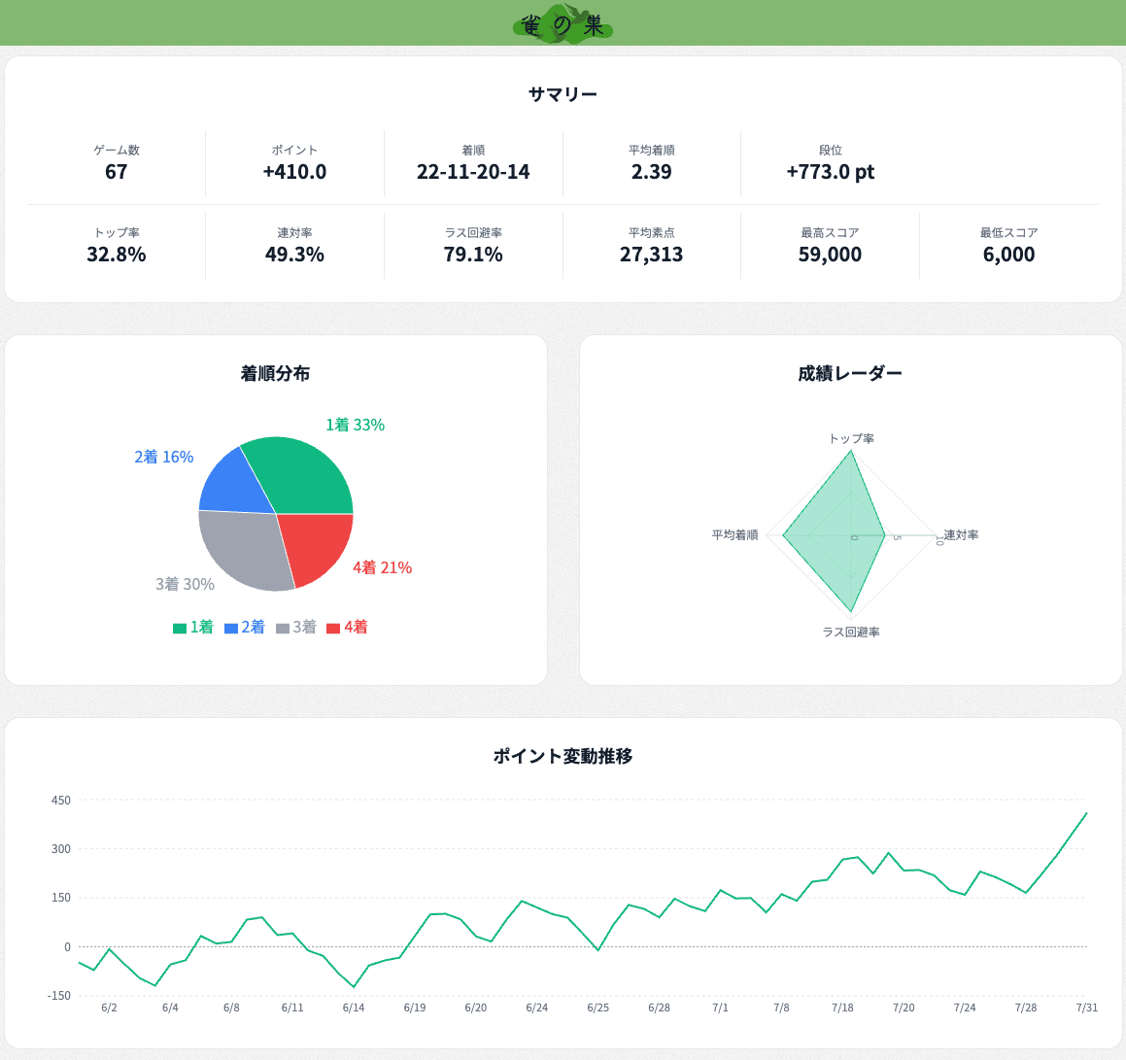This screenshot has width=1126, height=1060.
Task: Toggle the 2着 blue legend item
Action: [x=245, y=627]
